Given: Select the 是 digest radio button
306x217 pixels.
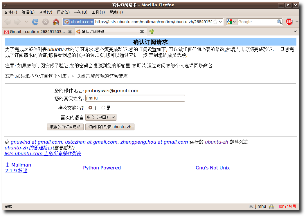Looking at the screenshot, I should pos(103,108).
